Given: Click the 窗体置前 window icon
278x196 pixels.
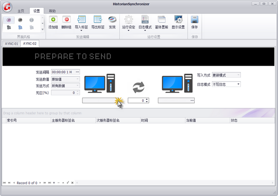Looking at the screenshot, I should coord(162,20).
